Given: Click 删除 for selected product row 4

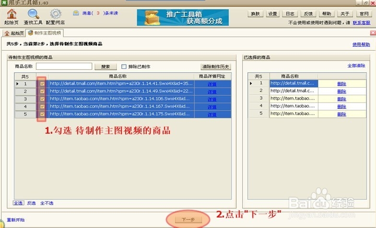Looking at the screenshot, I should coord(341,106).
